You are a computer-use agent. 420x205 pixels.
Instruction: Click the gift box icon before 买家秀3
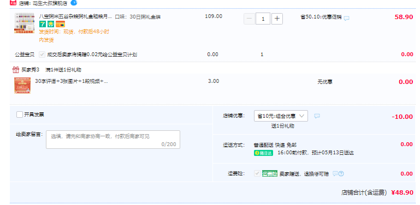tap(16, 70)
